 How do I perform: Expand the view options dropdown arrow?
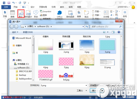tap(108, 32)
